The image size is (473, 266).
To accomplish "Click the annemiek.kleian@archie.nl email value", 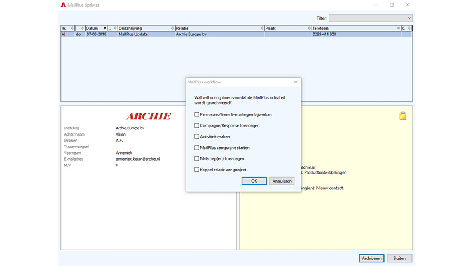I will (138, 159).
